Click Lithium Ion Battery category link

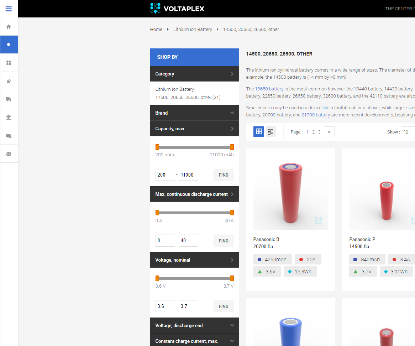(175, 89)
